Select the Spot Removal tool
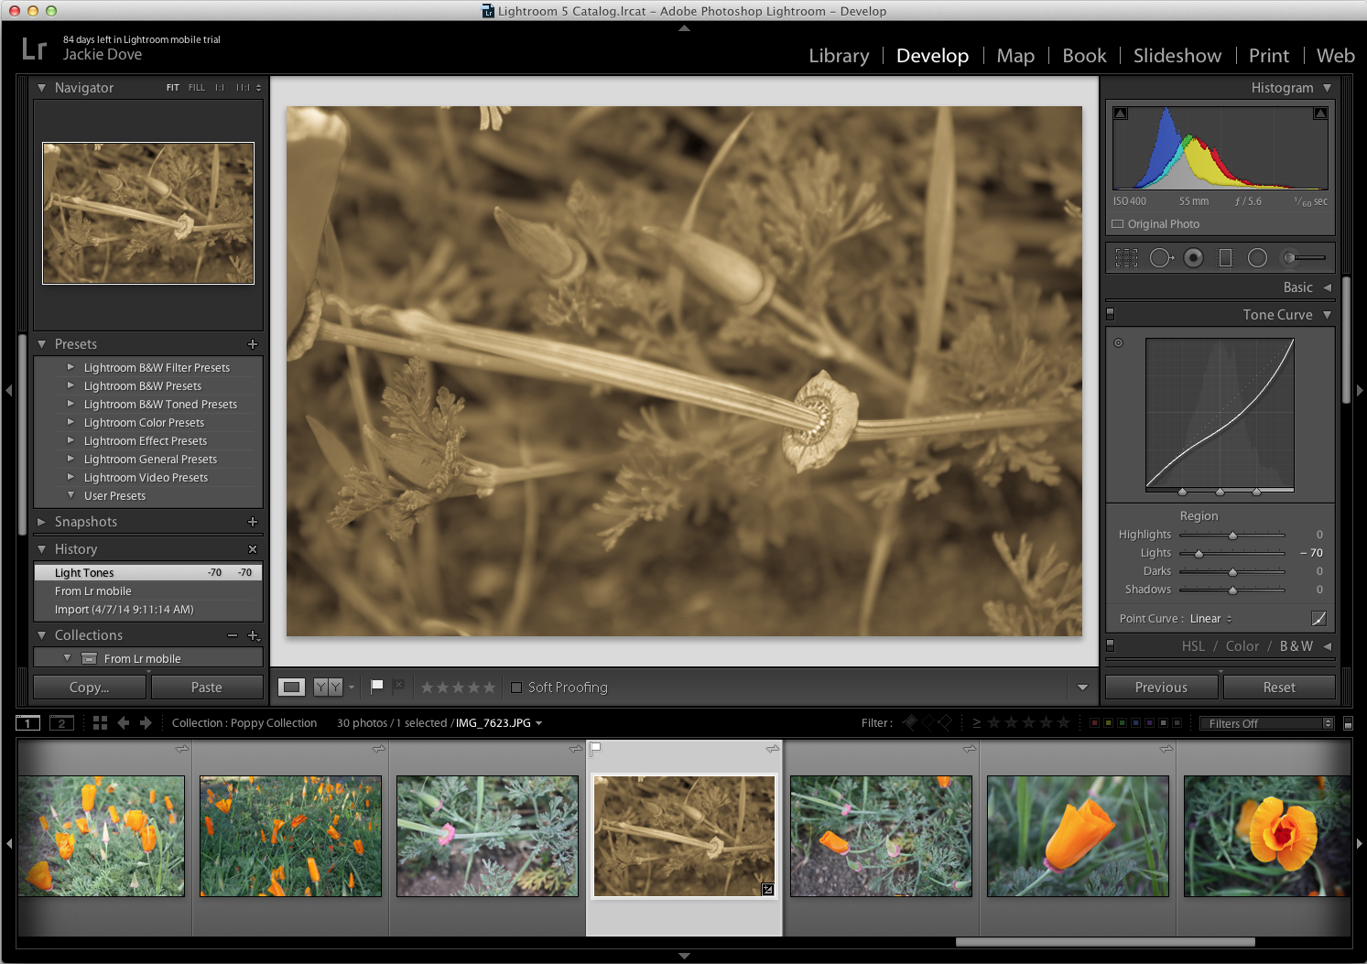Screen dimensions: 1367x964 pyautogui.click(x=1161, y=257)
